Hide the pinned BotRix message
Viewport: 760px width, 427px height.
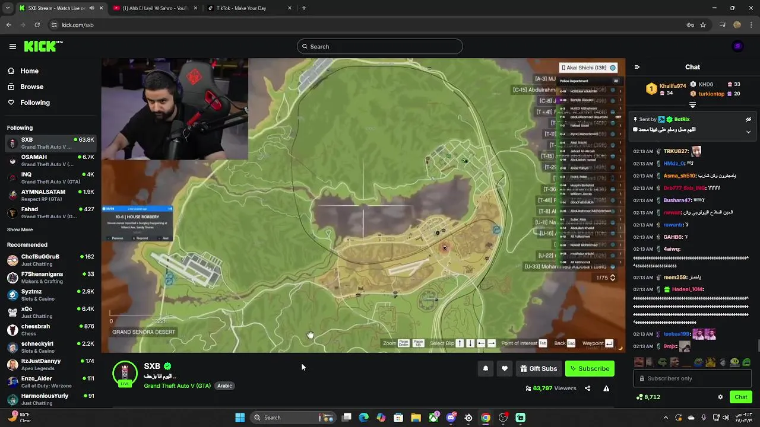[748, 119]
